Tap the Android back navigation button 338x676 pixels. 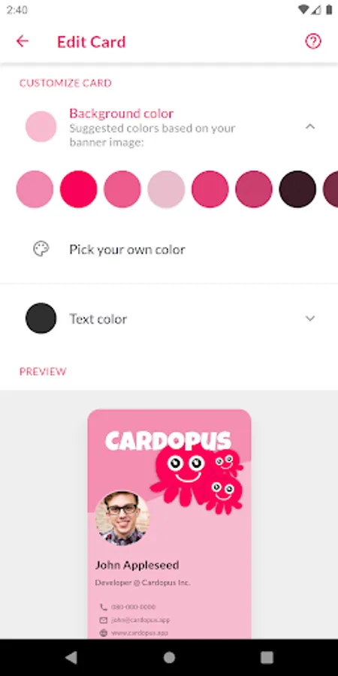pyautogui.click(x=71, y=657)
